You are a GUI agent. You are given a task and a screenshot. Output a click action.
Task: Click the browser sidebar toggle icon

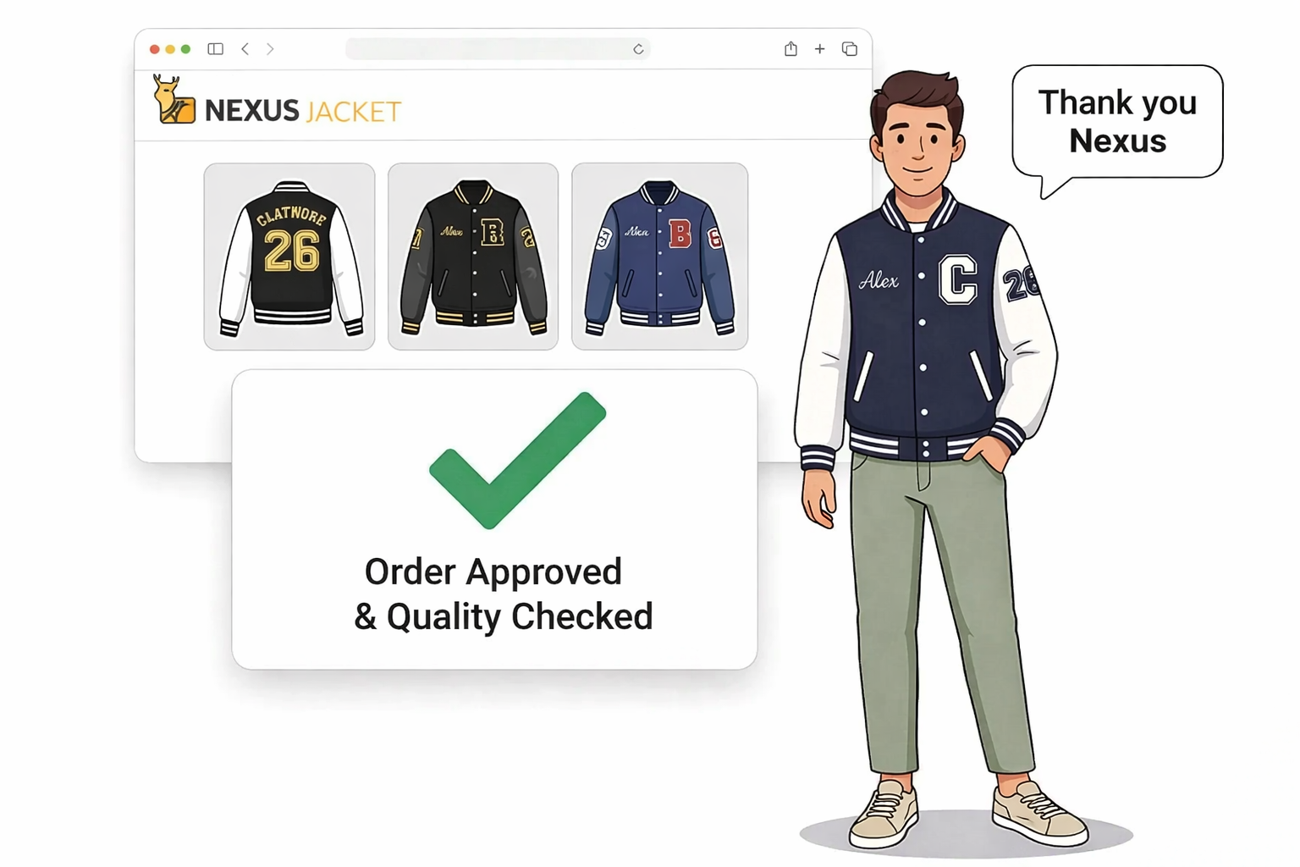click(x=216, y=49)
